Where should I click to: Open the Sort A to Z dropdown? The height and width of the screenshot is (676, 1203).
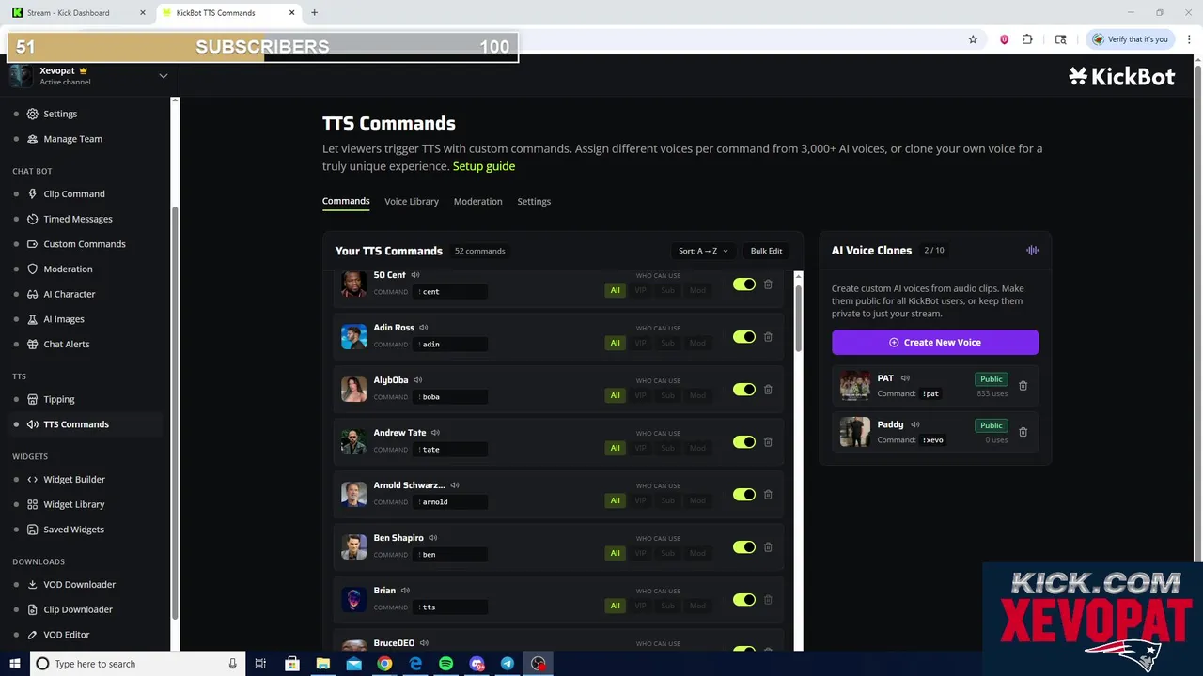703,251
